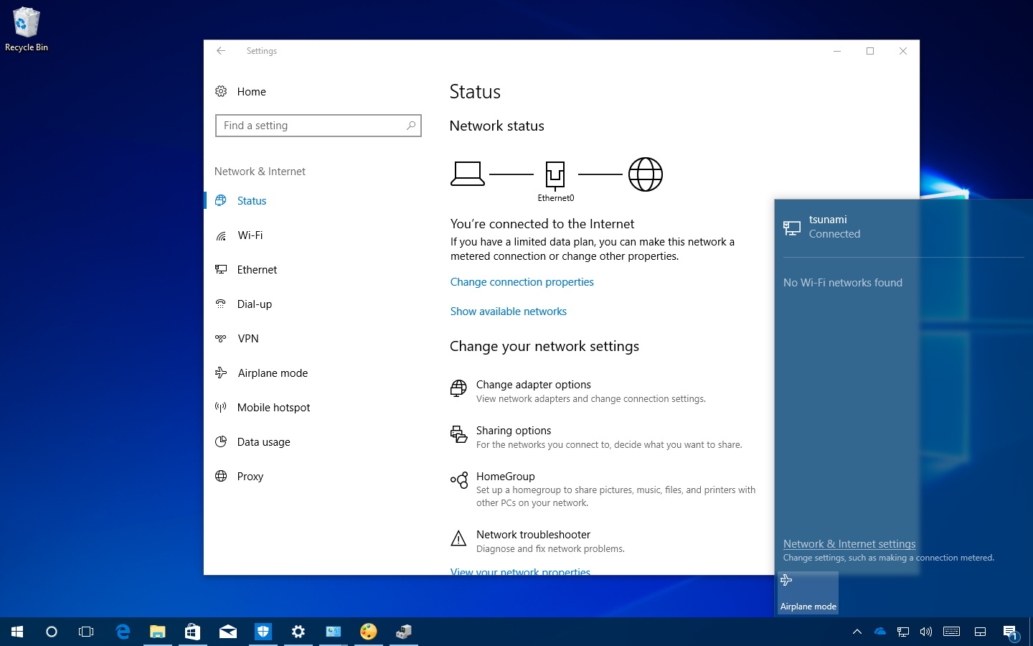Open Data usage settings
1033x646 pixels.
click(x=263, y=441)
